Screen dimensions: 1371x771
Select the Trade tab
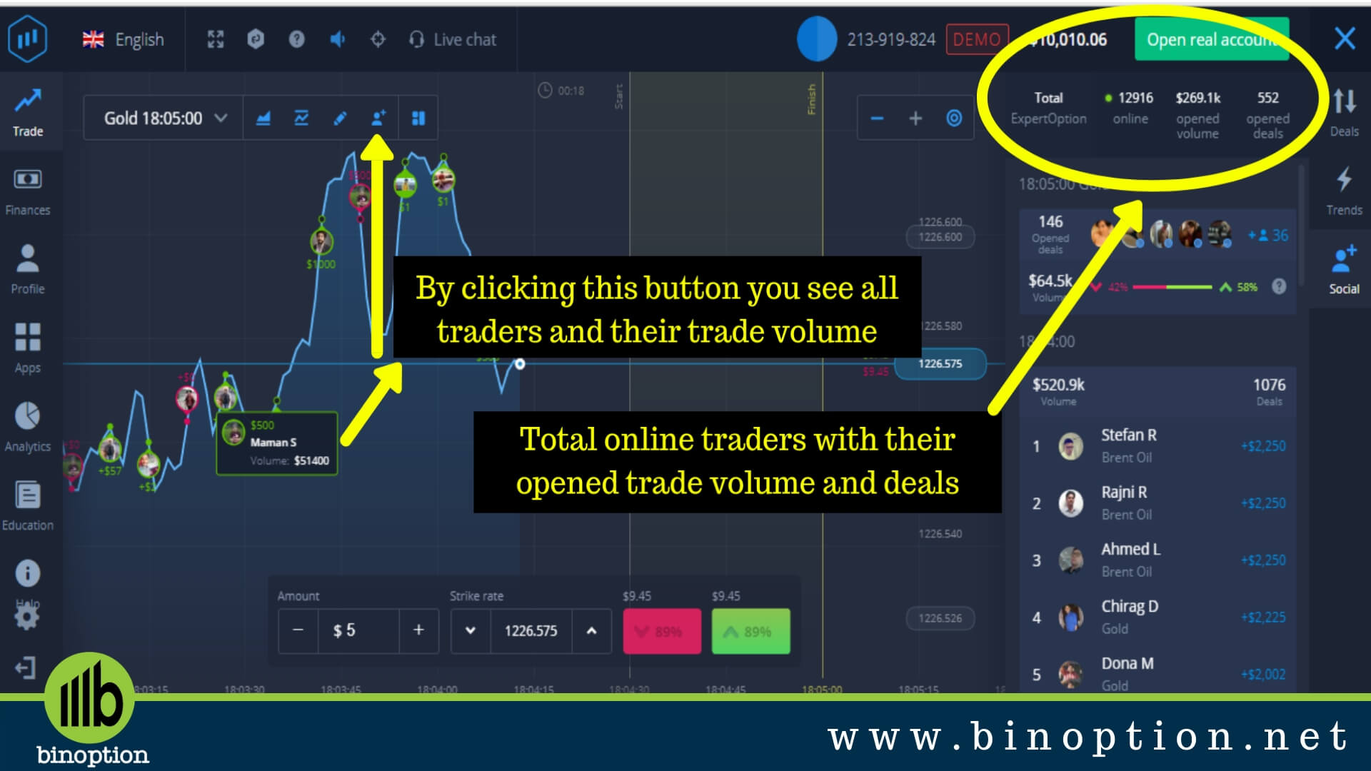(x=26, y=113)
